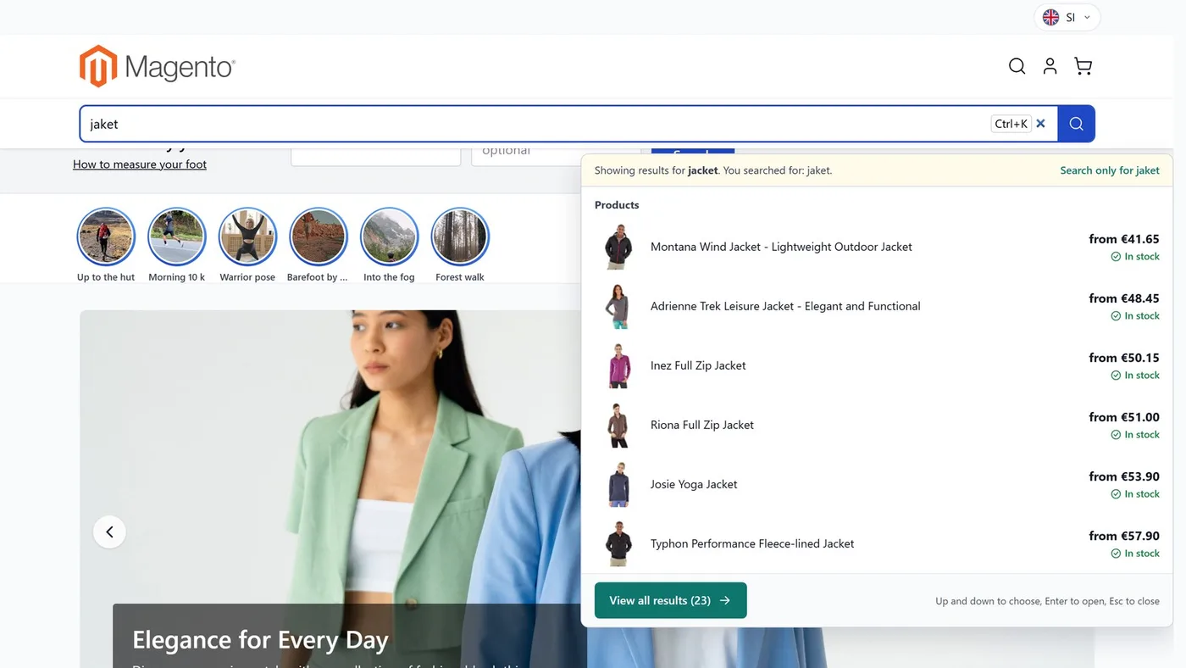1186x668 pixels.
Task: Click the from €41.65 price
Action: point(1124,239)
